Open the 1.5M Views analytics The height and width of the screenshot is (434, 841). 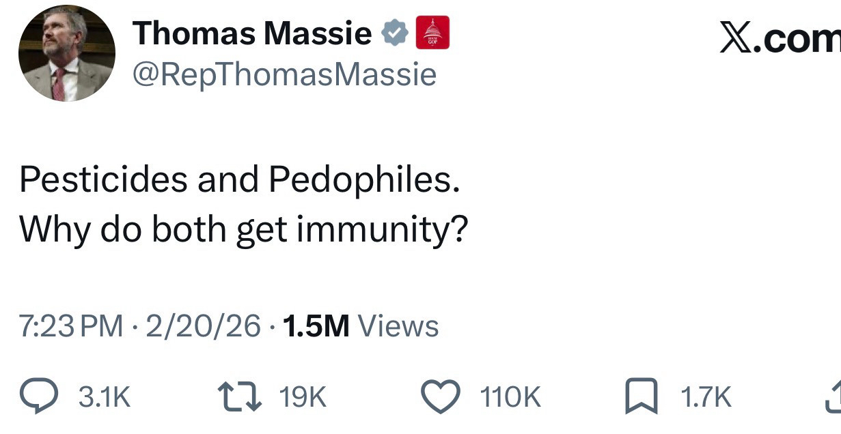360,326
